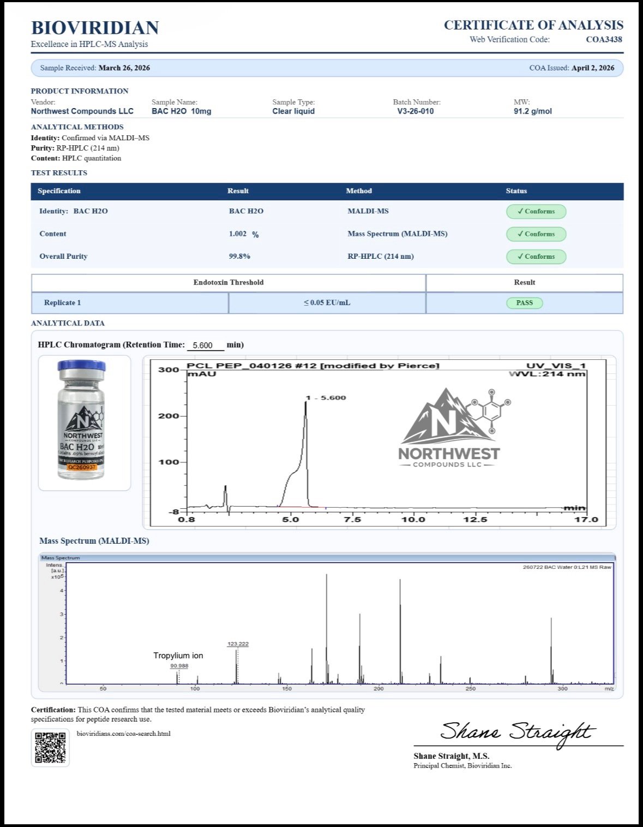Click the checkmark in Content Conforms badge

520,234
